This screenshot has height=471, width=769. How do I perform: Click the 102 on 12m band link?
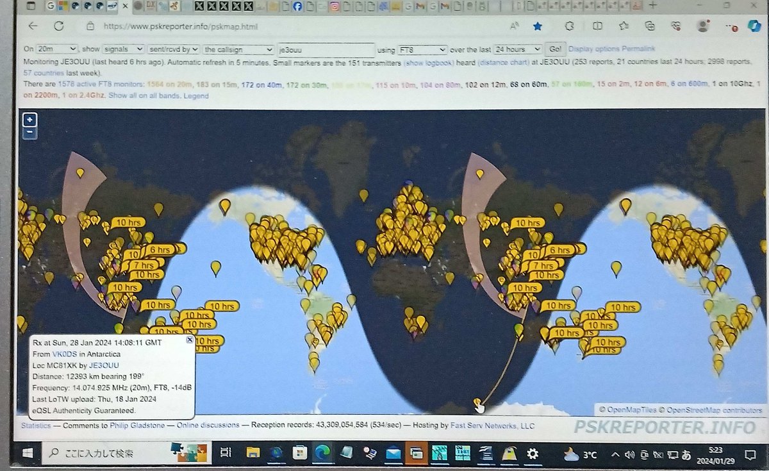click(484, 85)
